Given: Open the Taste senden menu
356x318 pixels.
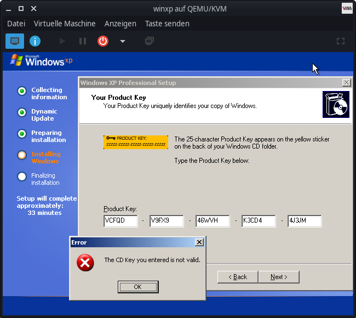Looking at the screenshot, I should click(167, 24).
